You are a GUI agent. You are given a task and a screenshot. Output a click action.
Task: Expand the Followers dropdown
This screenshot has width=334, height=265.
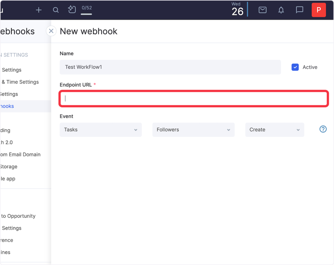coord(193,130)
